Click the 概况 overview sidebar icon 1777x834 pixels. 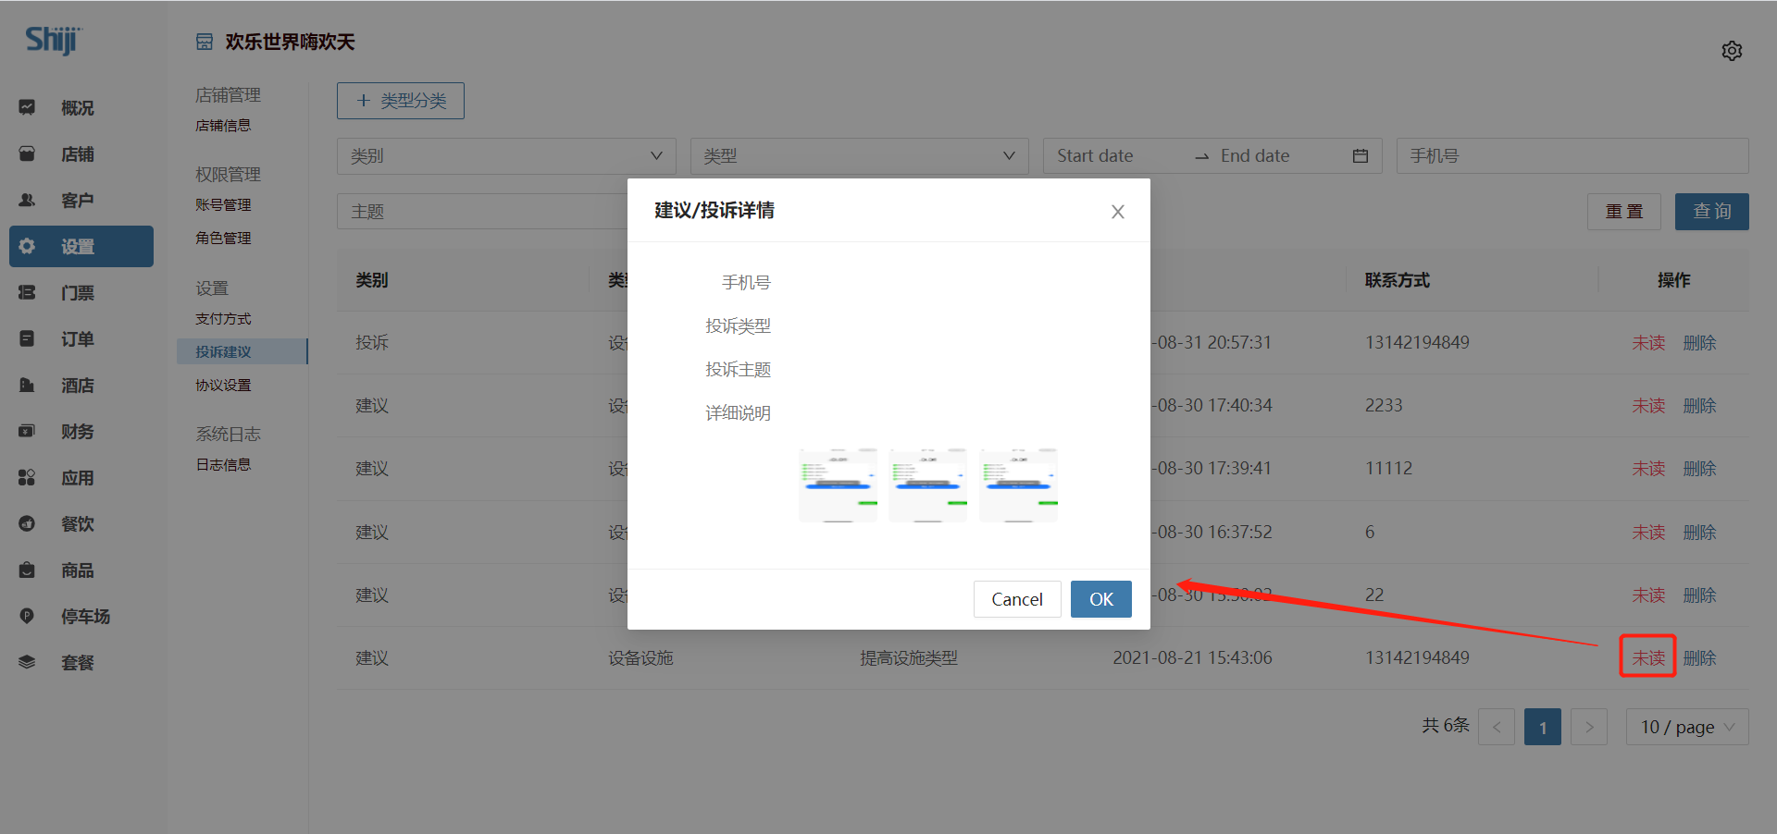(27, 107)
